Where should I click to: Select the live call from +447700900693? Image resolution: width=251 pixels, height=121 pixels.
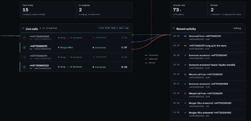coord(76,38)
